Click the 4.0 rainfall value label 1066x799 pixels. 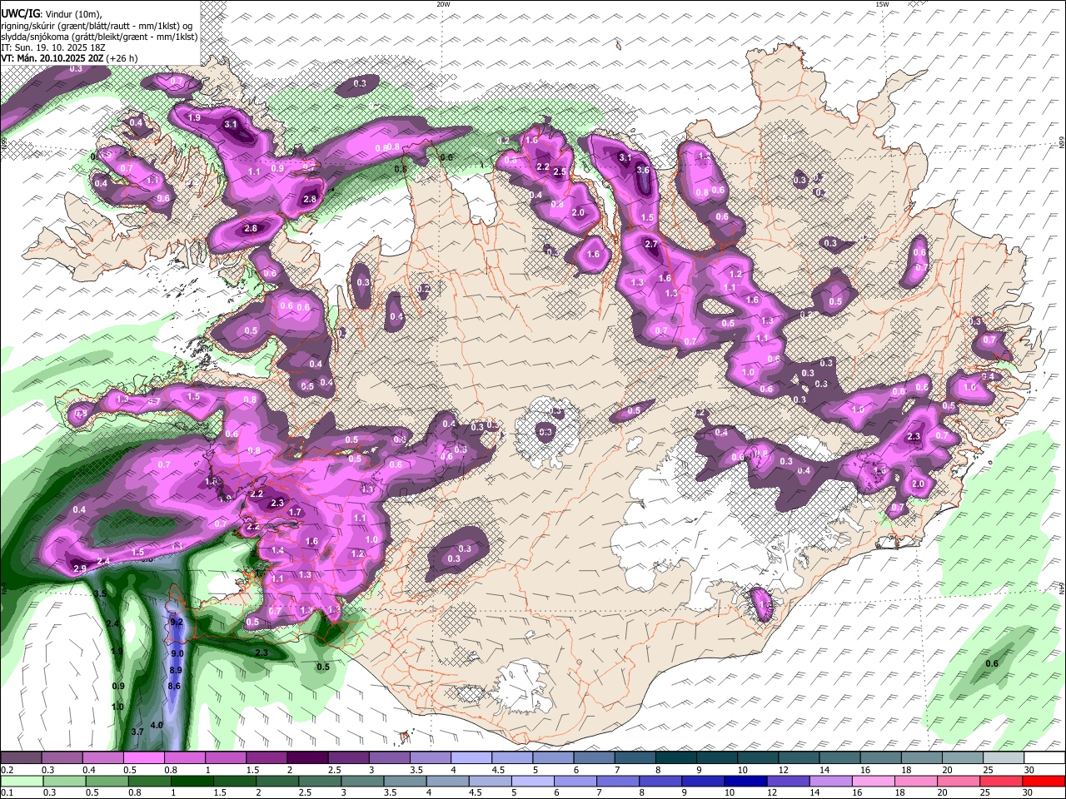157,726
